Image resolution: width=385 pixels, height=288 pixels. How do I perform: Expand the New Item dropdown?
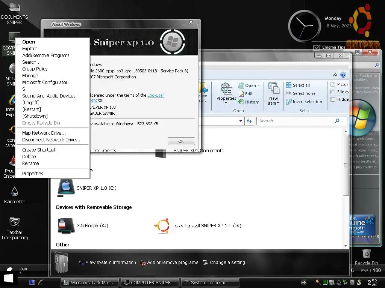pos(278,103)
